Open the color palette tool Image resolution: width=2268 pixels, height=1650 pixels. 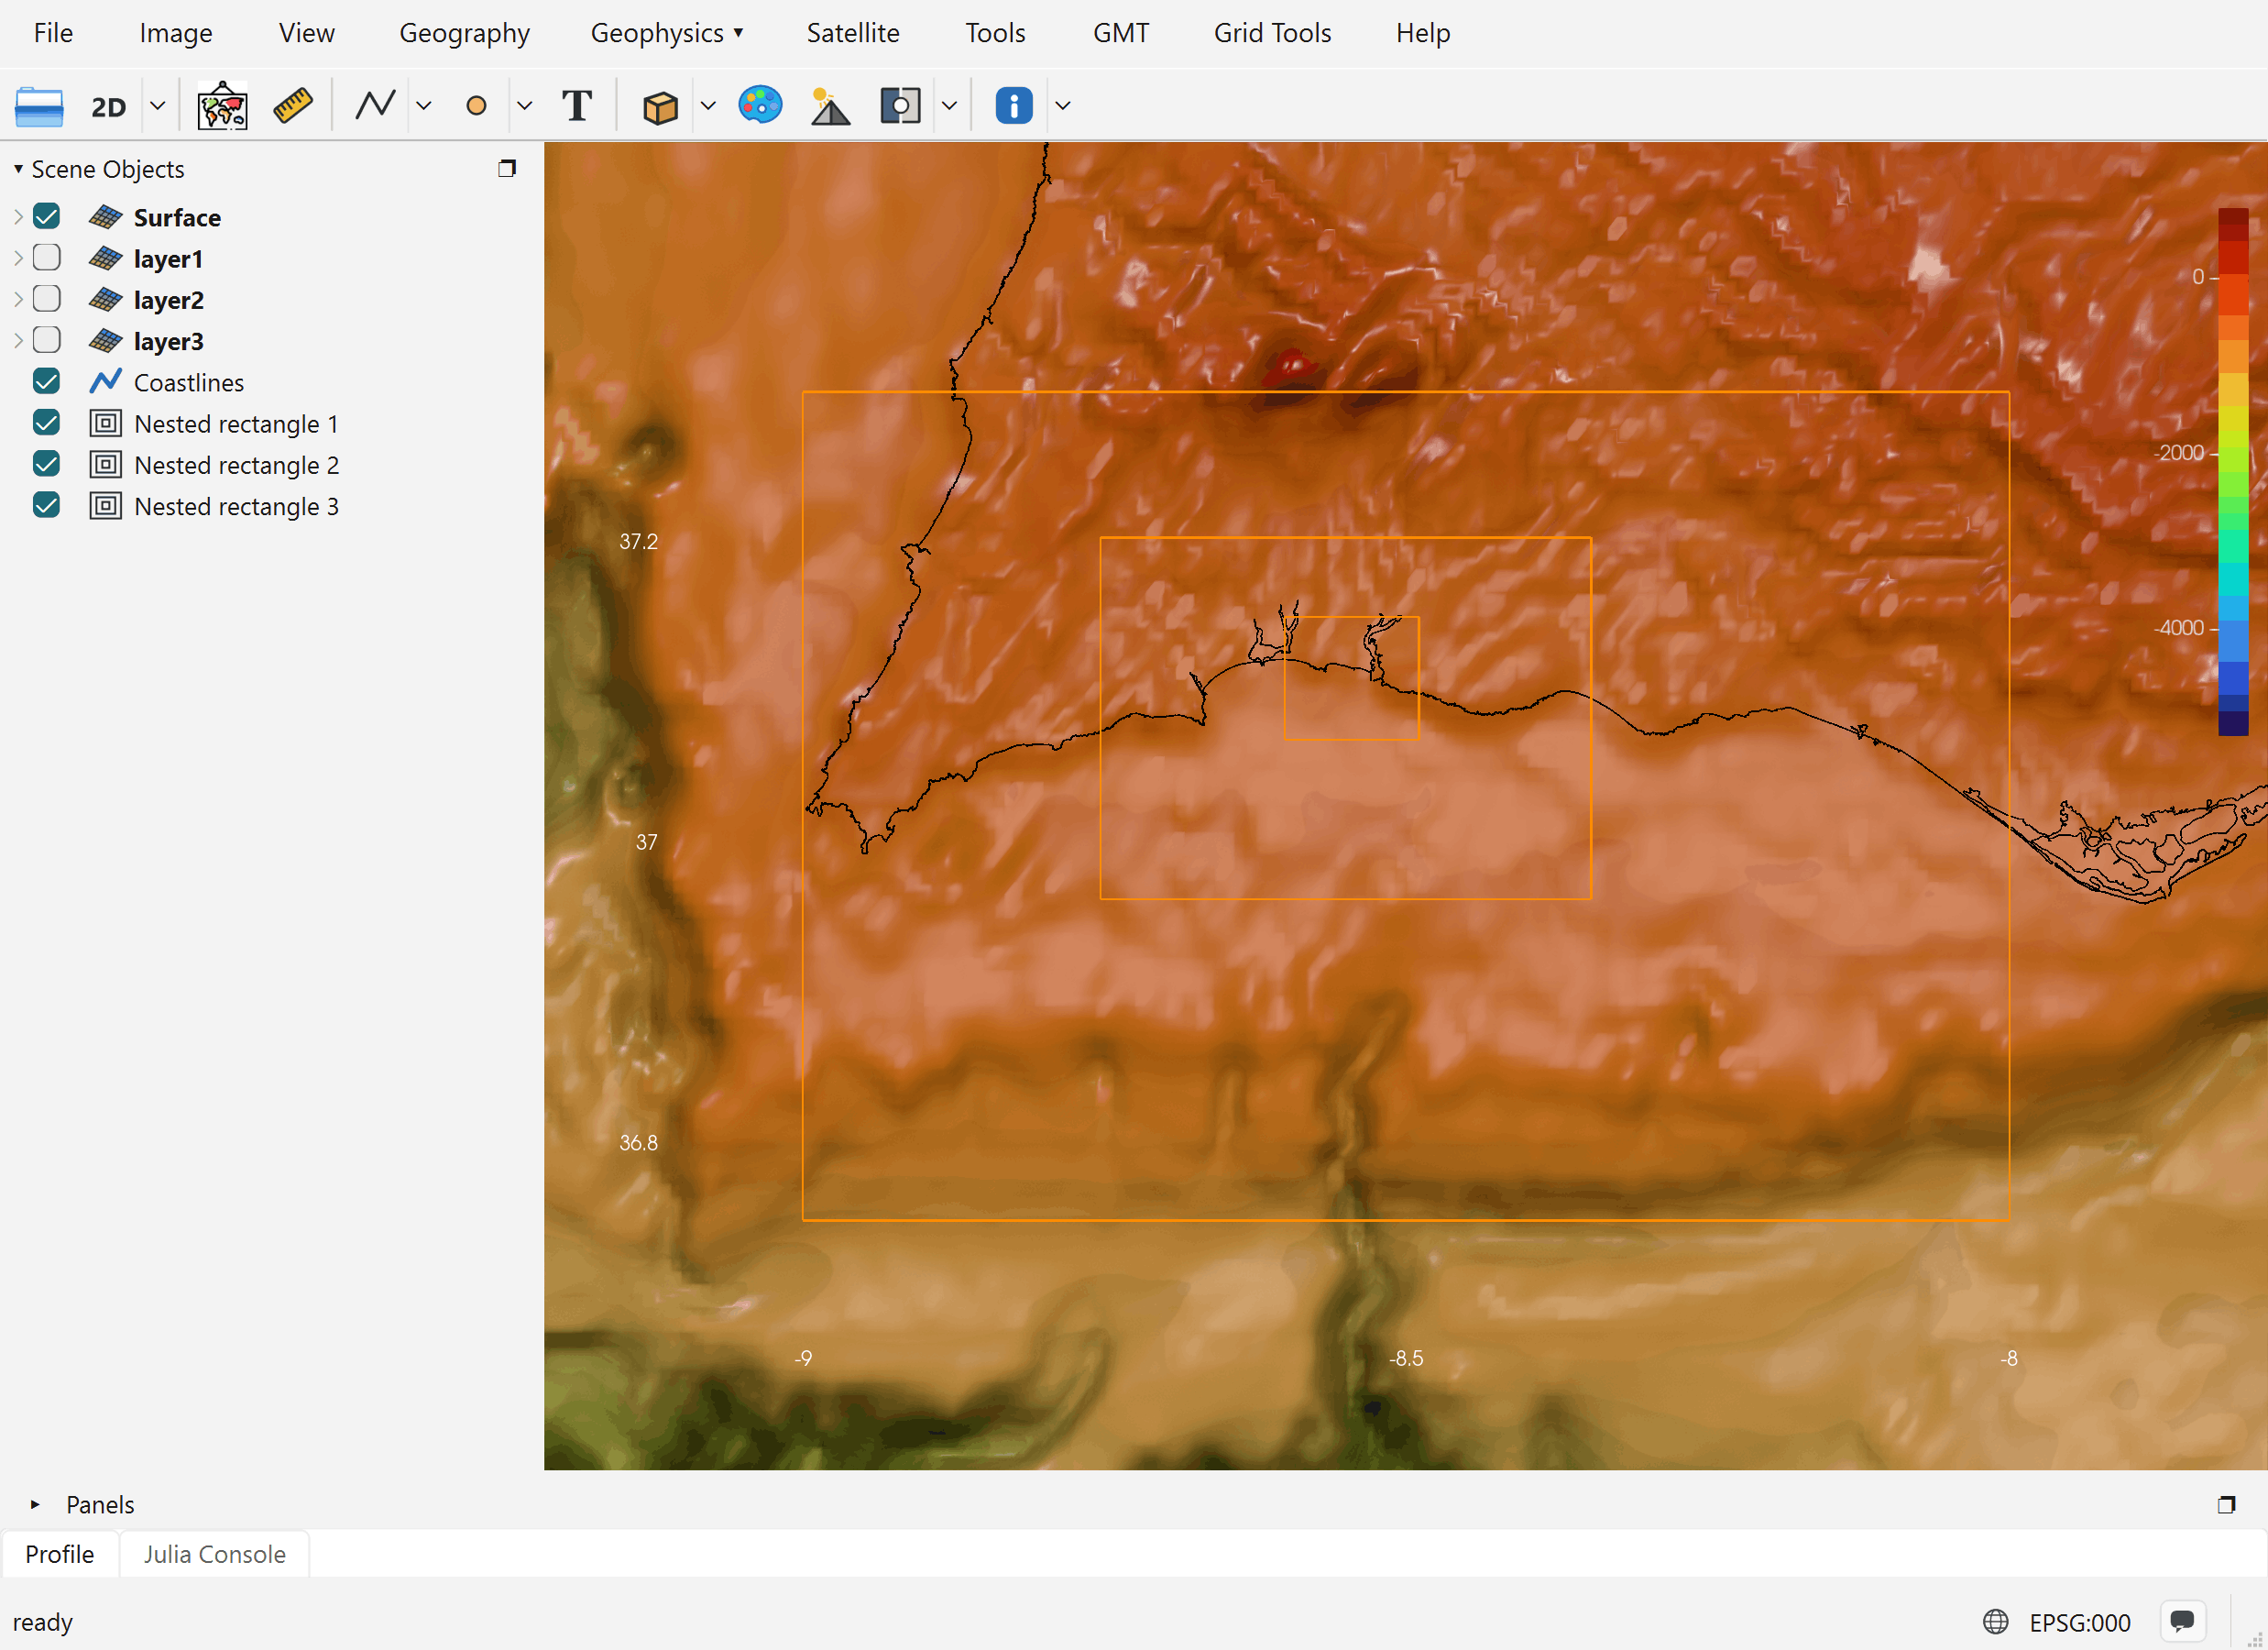pos(760,105)
